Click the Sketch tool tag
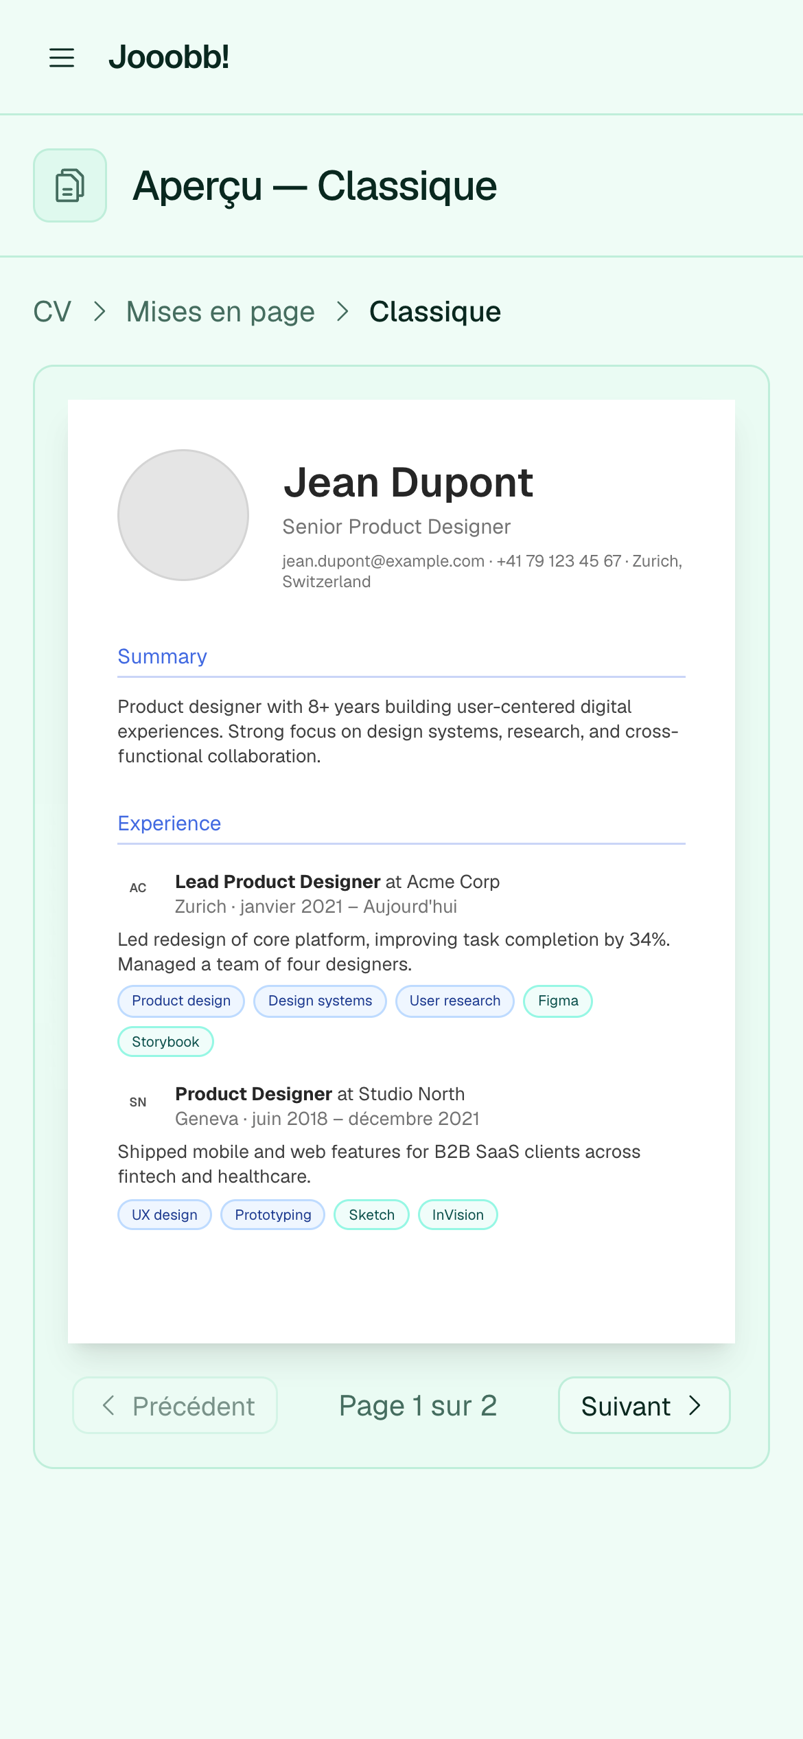803x1739 pixels. click(x=371, y=1215)
